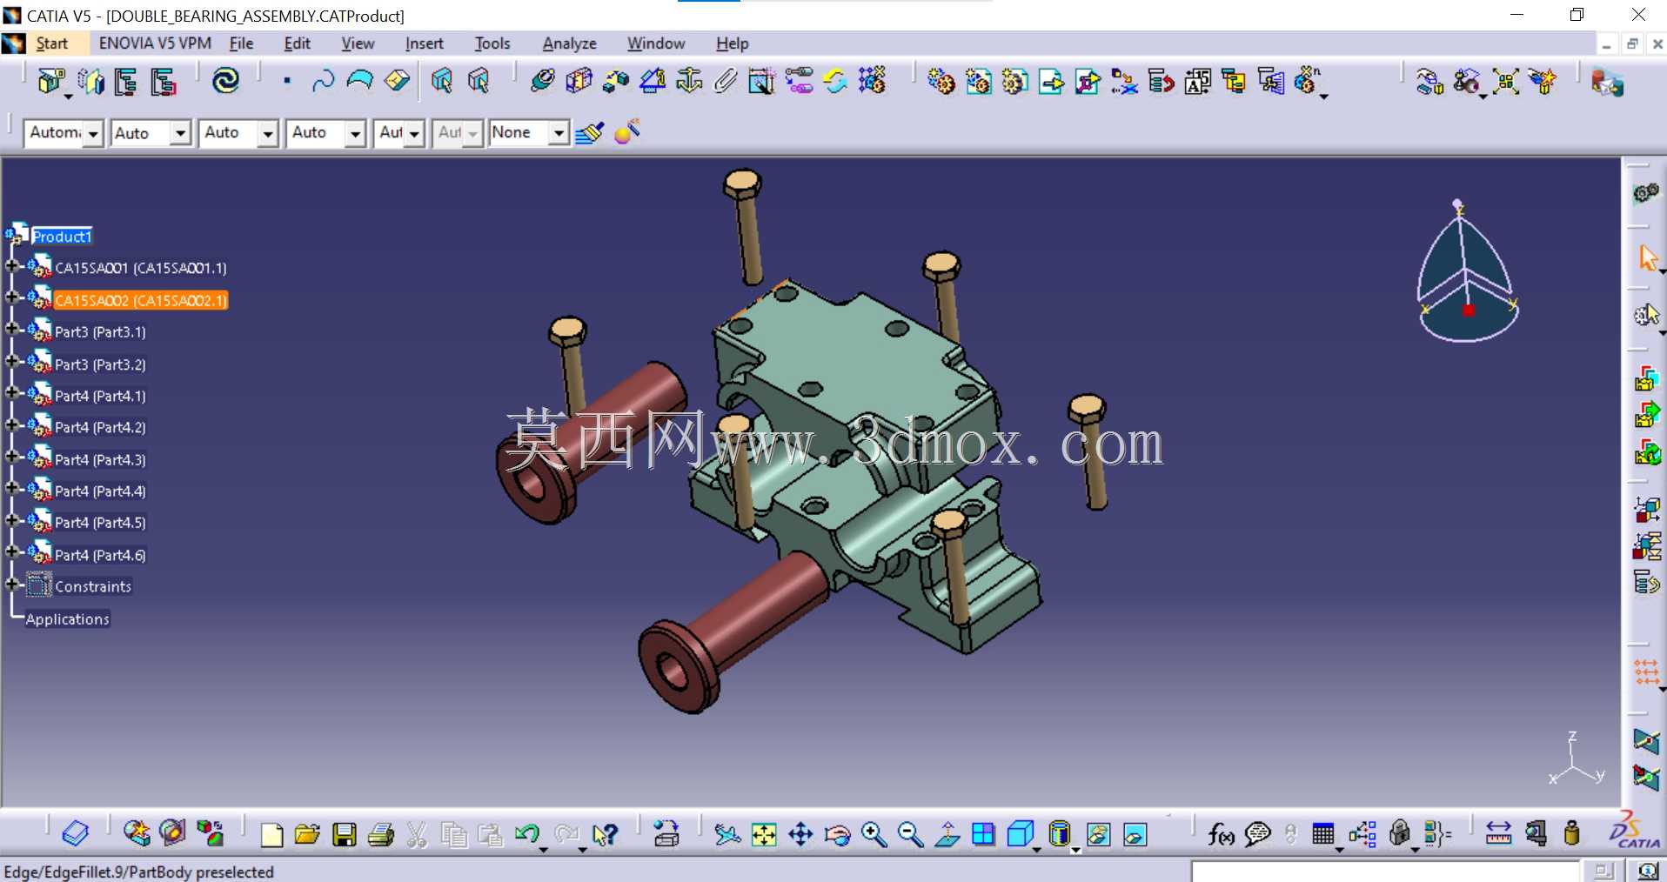Expand the Constraints tree node
Viewport: 1667px width, 882px height.
(12, 585)
